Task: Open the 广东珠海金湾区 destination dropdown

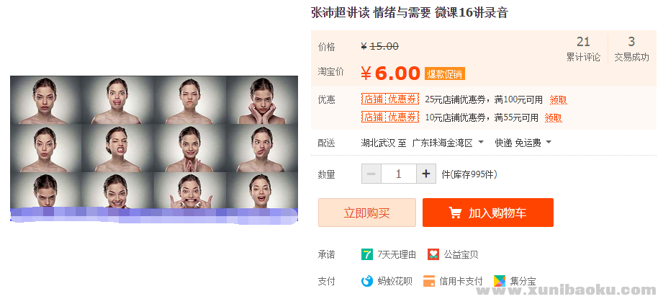Action: 449,143
